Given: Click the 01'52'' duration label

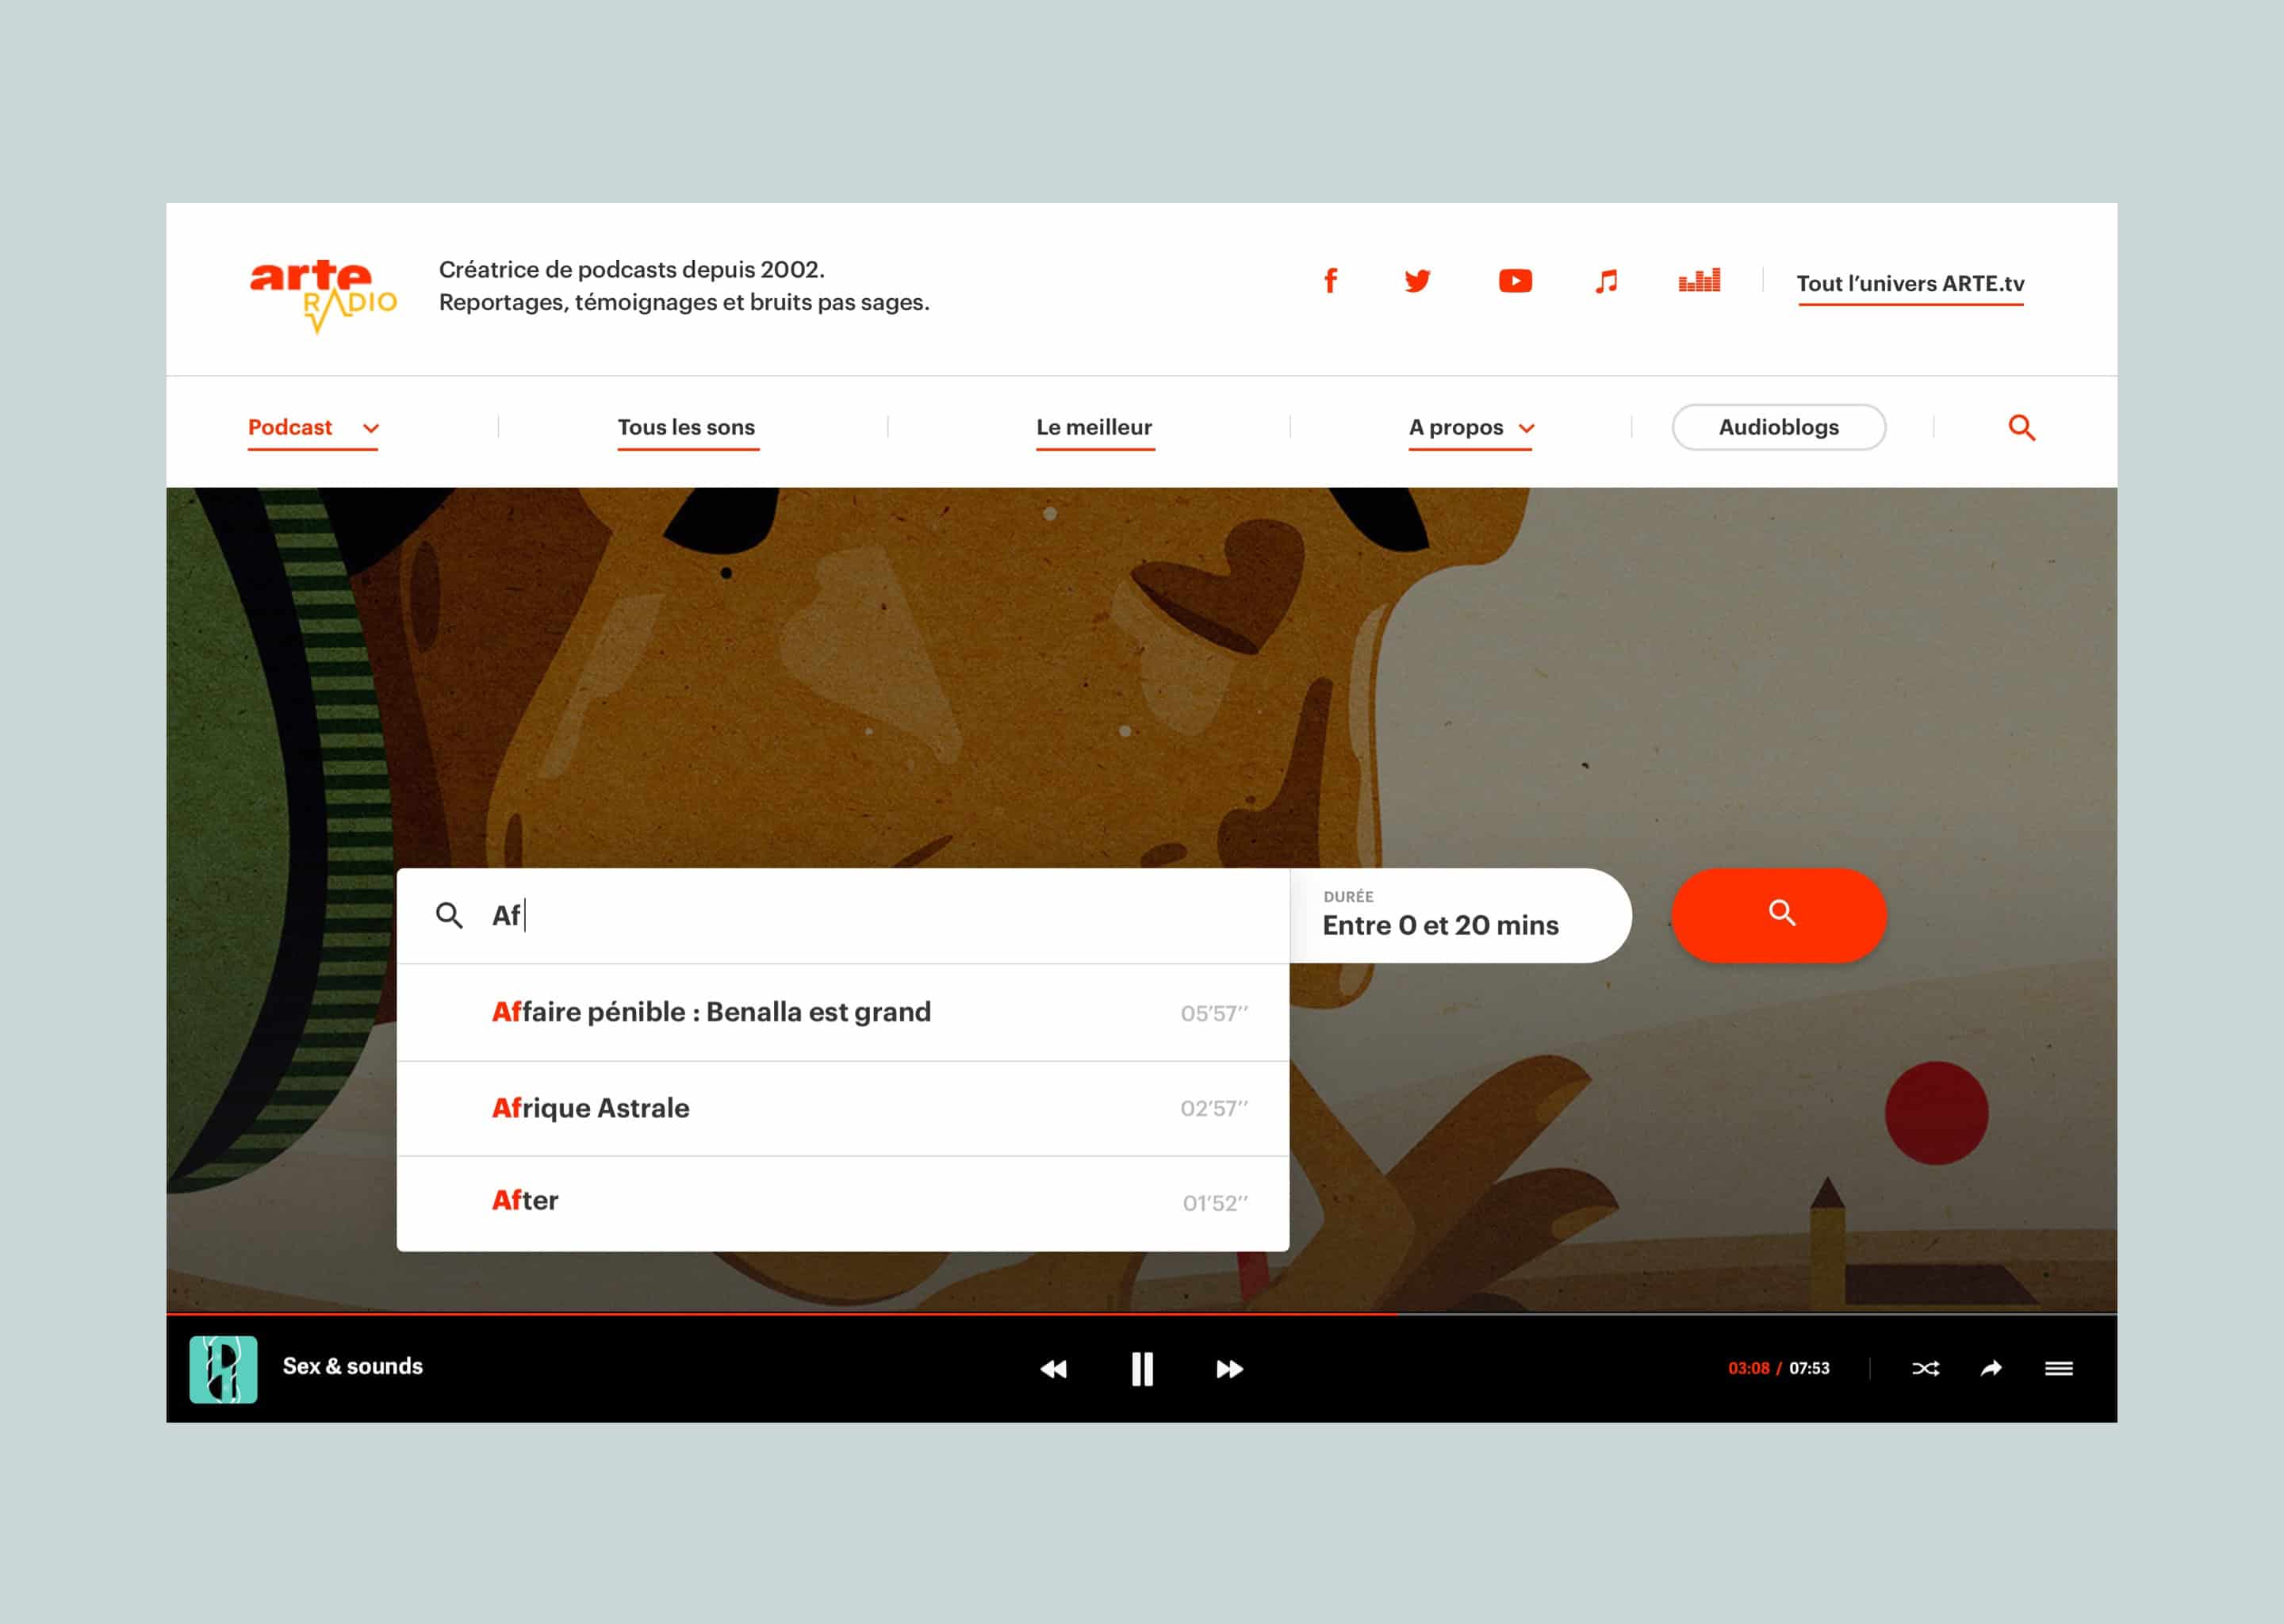Looking at the screenshot, I should 1215,1203.
